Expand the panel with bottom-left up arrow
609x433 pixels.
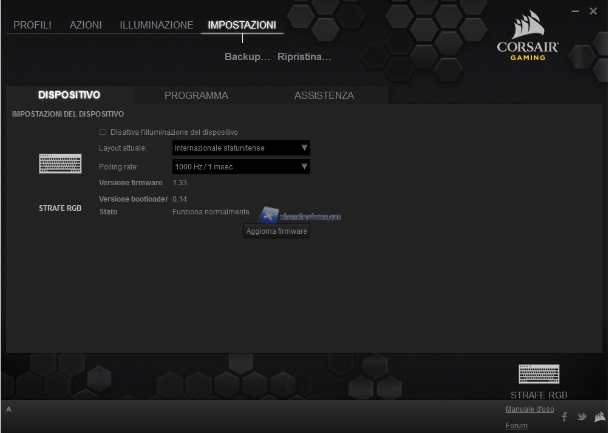(9, 409)
